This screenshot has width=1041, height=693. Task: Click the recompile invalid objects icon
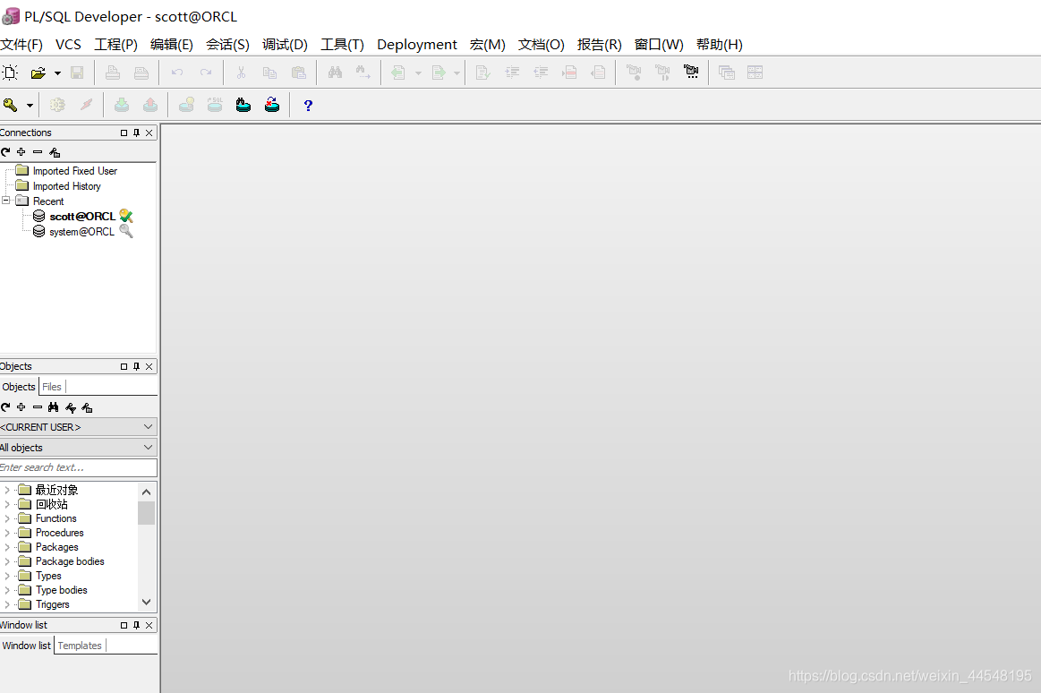(272, 105)
